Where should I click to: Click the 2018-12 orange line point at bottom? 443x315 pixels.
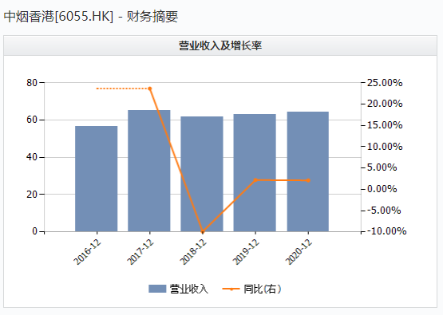pyautogui.click(x=203, y=232)
